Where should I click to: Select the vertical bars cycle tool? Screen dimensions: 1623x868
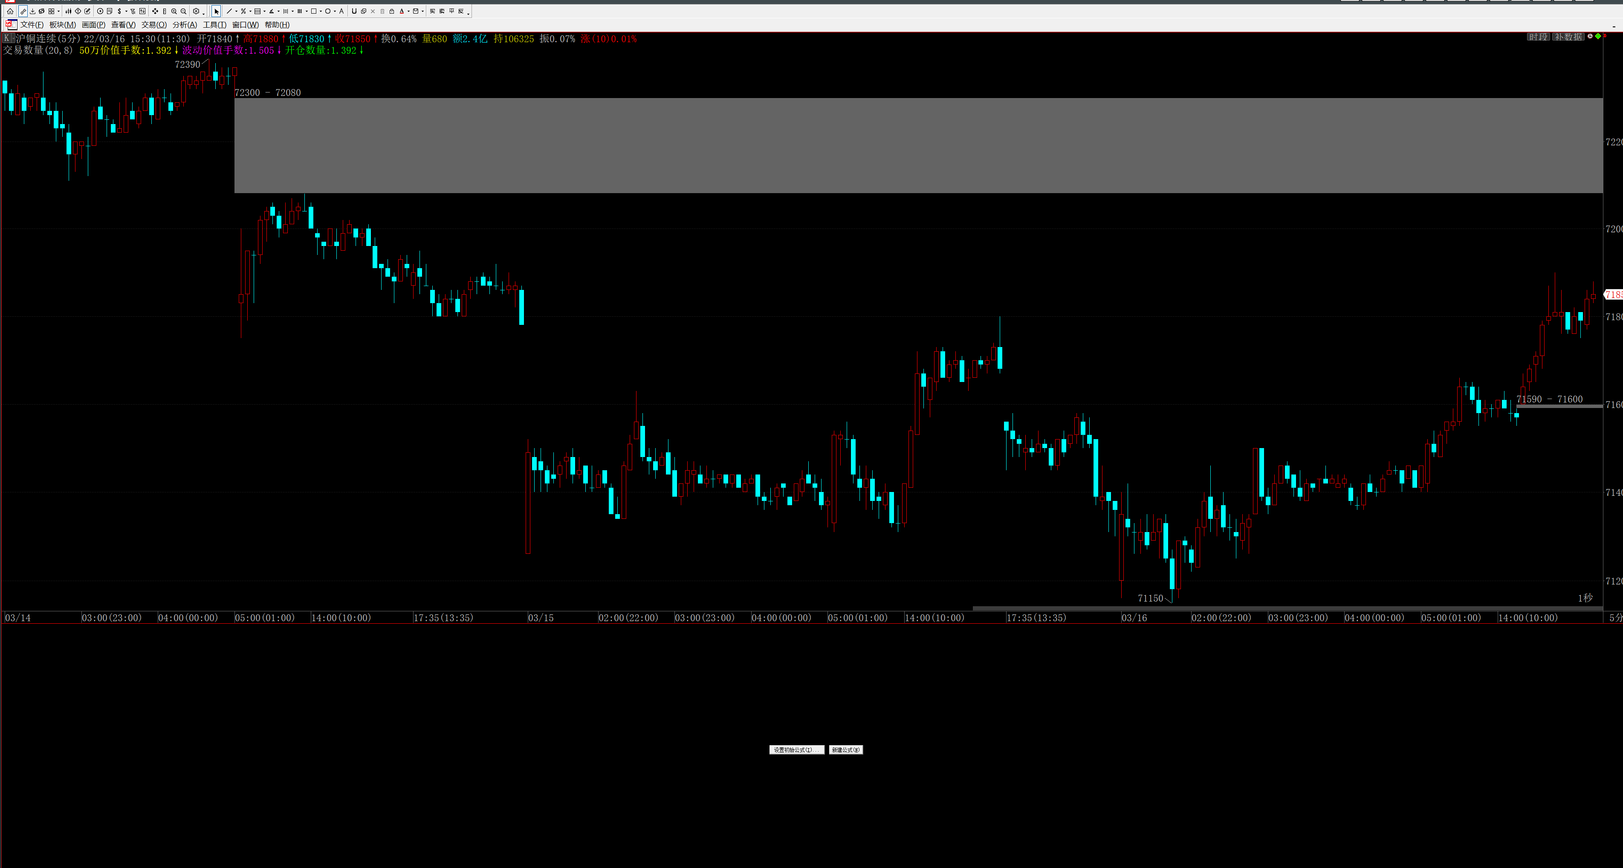(257, 12)
